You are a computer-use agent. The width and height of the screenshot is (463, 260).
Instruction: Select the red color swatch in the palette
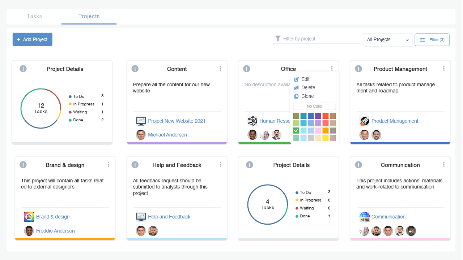[x=325, y=116]
